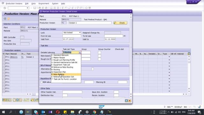Open Visual Studio from the taskbar
Screen dimensions: 204x115
click(50, 112)
